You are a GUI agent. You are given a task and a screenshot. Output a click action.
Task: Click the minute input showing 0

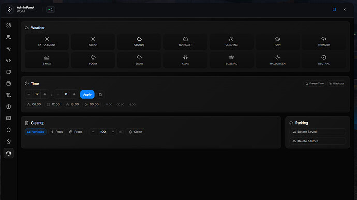[x=66, y=94]
